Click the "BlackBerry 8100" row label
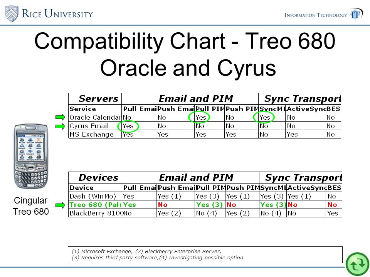370x277 pixels. pos(96,213)
